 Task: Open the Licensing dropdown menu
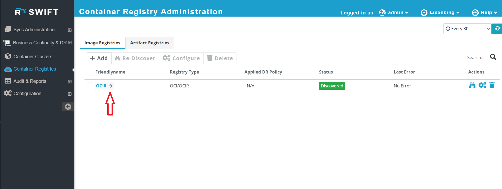(444, 13)
